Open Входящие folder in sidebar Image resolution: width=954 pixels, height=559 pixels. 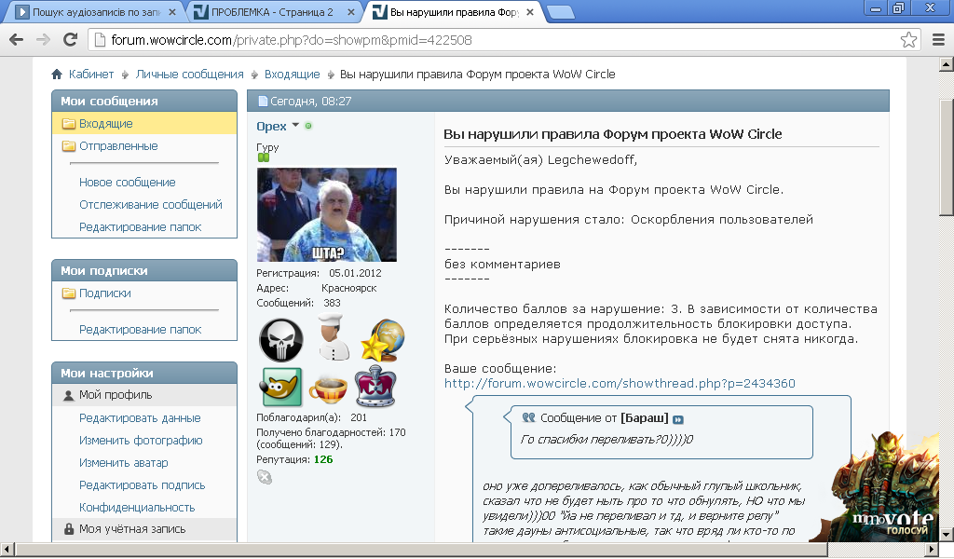(x=106, y=124)
